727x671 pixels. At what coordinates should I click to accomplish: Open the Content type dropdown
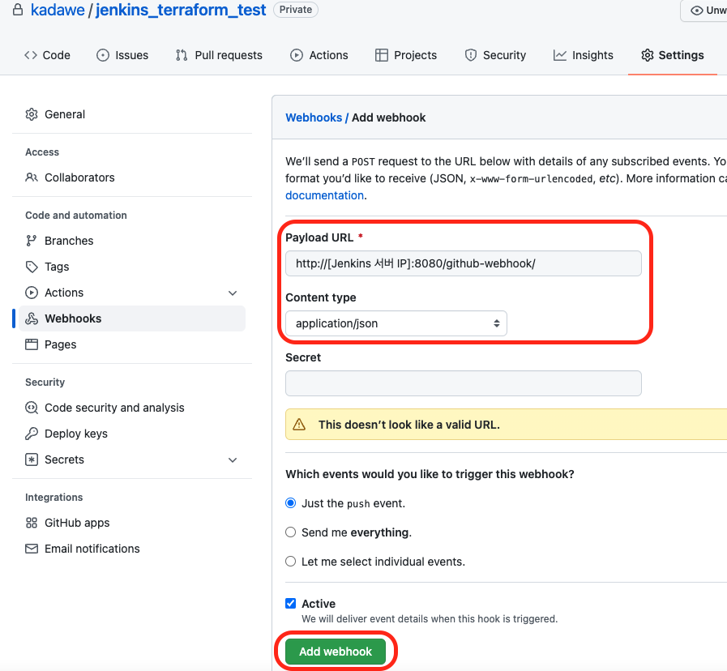pos(396,323)
